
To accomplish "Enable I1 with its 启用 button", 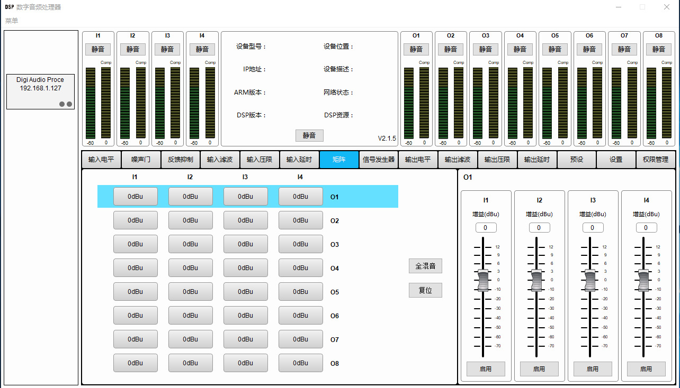I will 486,369.
